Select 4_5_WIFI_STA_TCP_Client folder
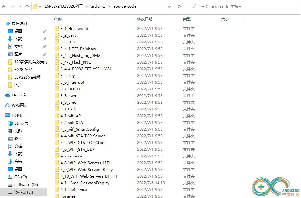 [x=83, y=143]
